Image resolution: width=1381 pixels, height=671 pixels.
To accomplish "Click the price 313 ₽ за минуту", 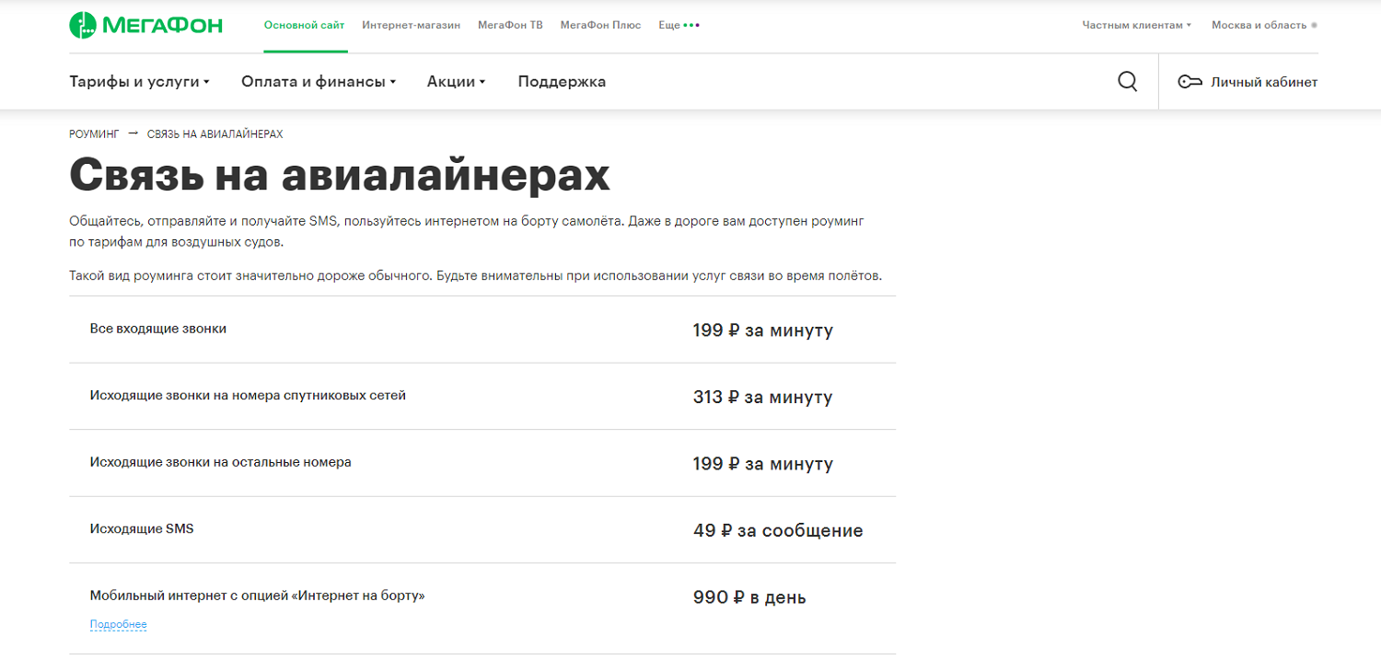I will pos(762,398).
